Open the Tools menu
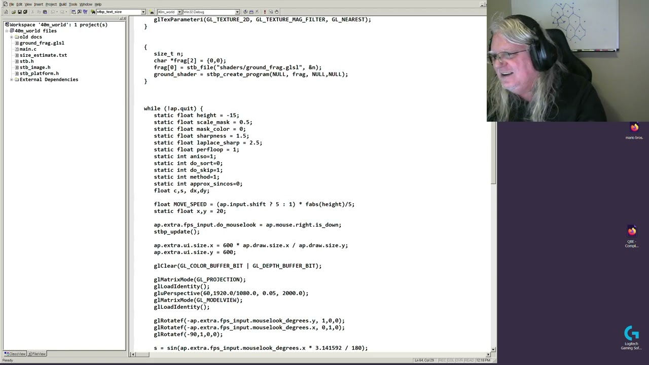The width and height of the screenshot is (649, 365). point(73,4)
